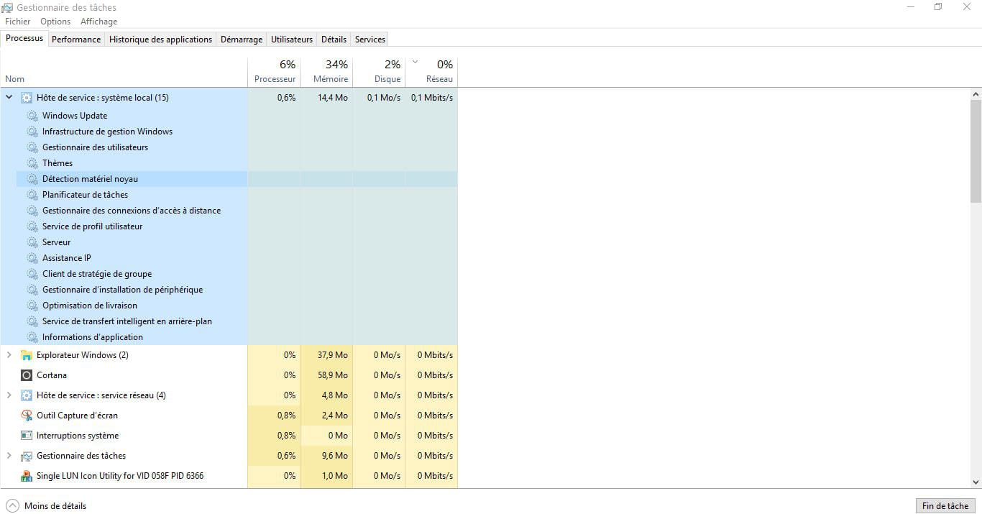Open the Fichier menu
This screenshot has width=982, height=514.
[x=18, y=22]
